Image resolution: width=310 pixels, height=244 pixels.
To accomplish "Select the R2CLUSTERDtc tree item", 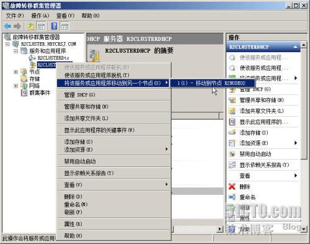I will 53,58.
